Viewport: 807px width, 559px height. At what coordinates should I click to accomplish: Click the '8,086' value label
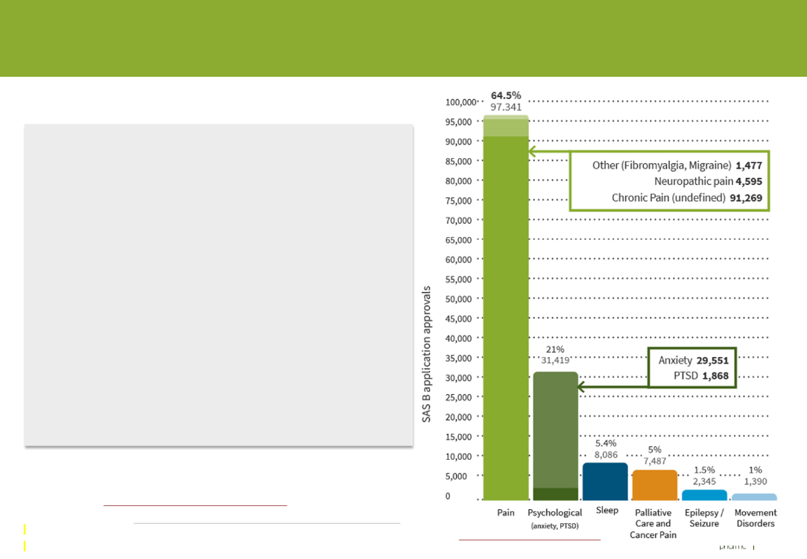606,455
